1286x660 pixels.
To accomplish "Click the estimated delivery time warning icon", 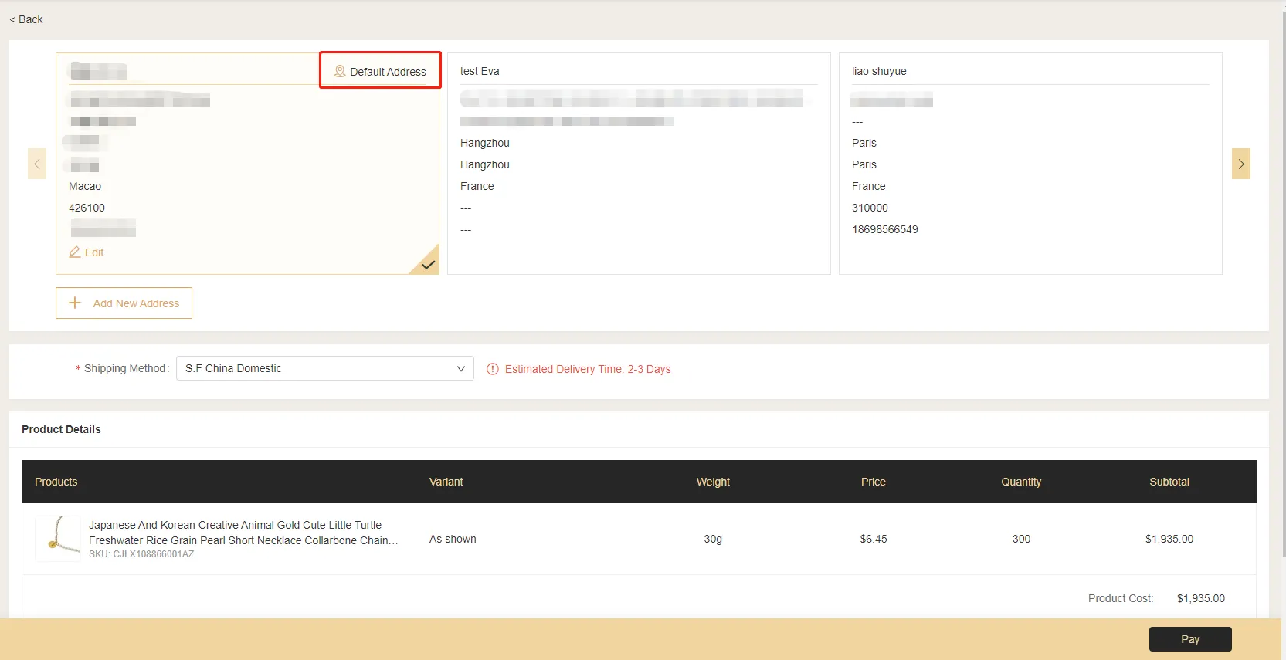I will pyautogui.click(x=493, y=369).
